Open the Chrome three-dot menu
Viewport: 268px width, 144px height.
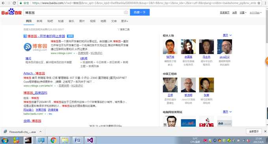[265, 3]
